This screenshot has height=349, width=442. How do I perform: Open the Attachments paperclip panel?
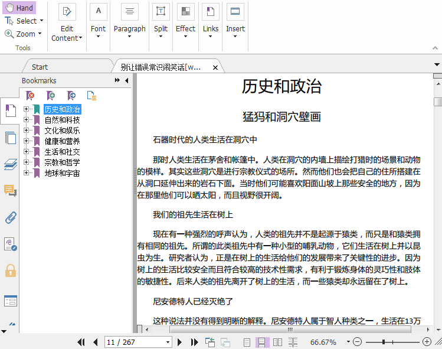(x=10, y=217)
